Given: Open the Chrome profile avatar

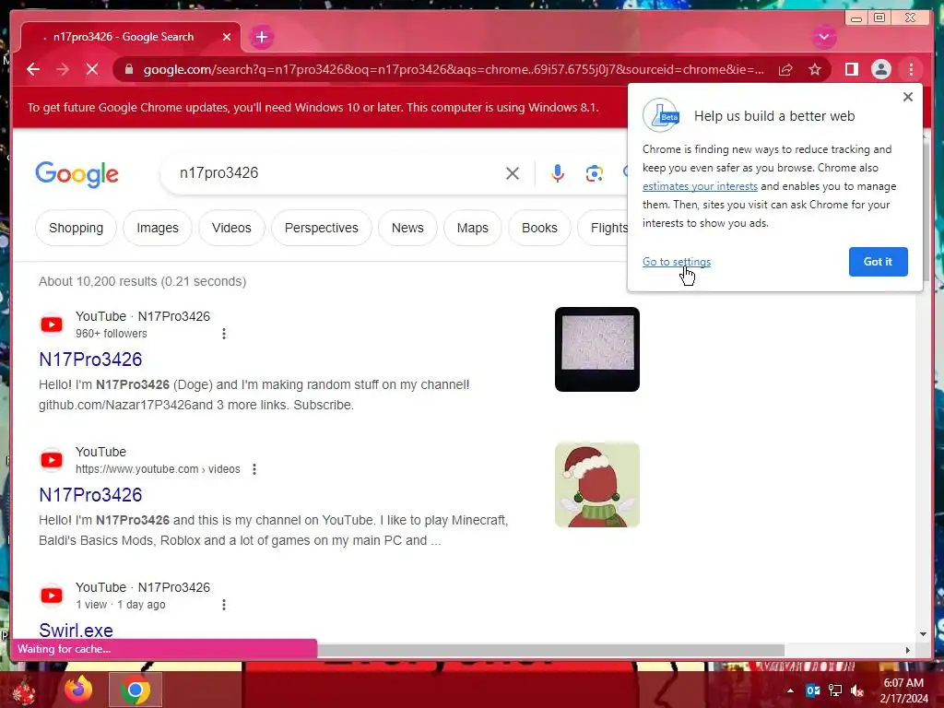Looking at the screenshot, I should coord(880,70).
